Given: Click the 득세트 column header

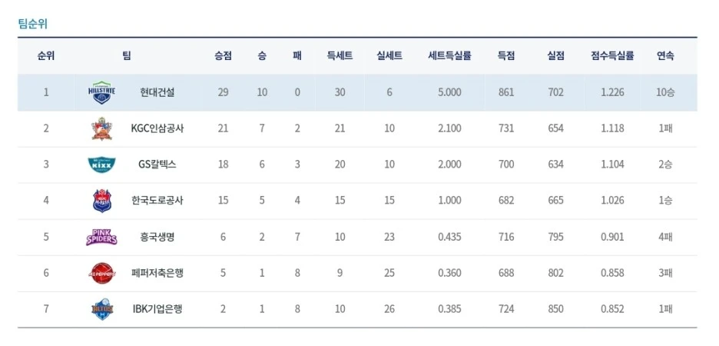Looking at the screenshot, I should click(340, 56).
